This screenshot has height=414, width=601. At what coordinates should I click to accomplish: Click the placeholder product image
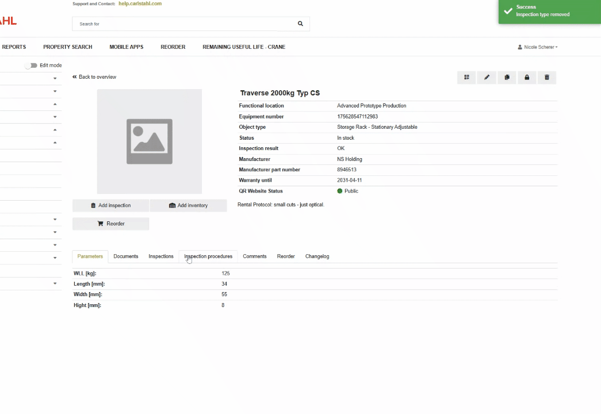click(149, 141)
